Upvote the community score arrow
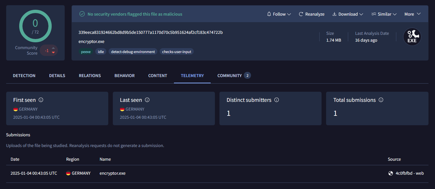Viewport: 435px width, 189px height. [53, 48]
